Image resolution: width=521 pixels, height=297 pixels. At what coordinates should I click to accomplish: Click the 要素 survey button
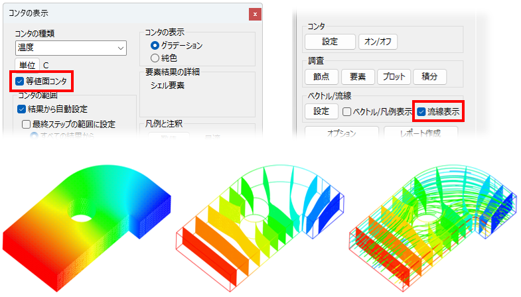pyautogui.click(x=358, y=77)
